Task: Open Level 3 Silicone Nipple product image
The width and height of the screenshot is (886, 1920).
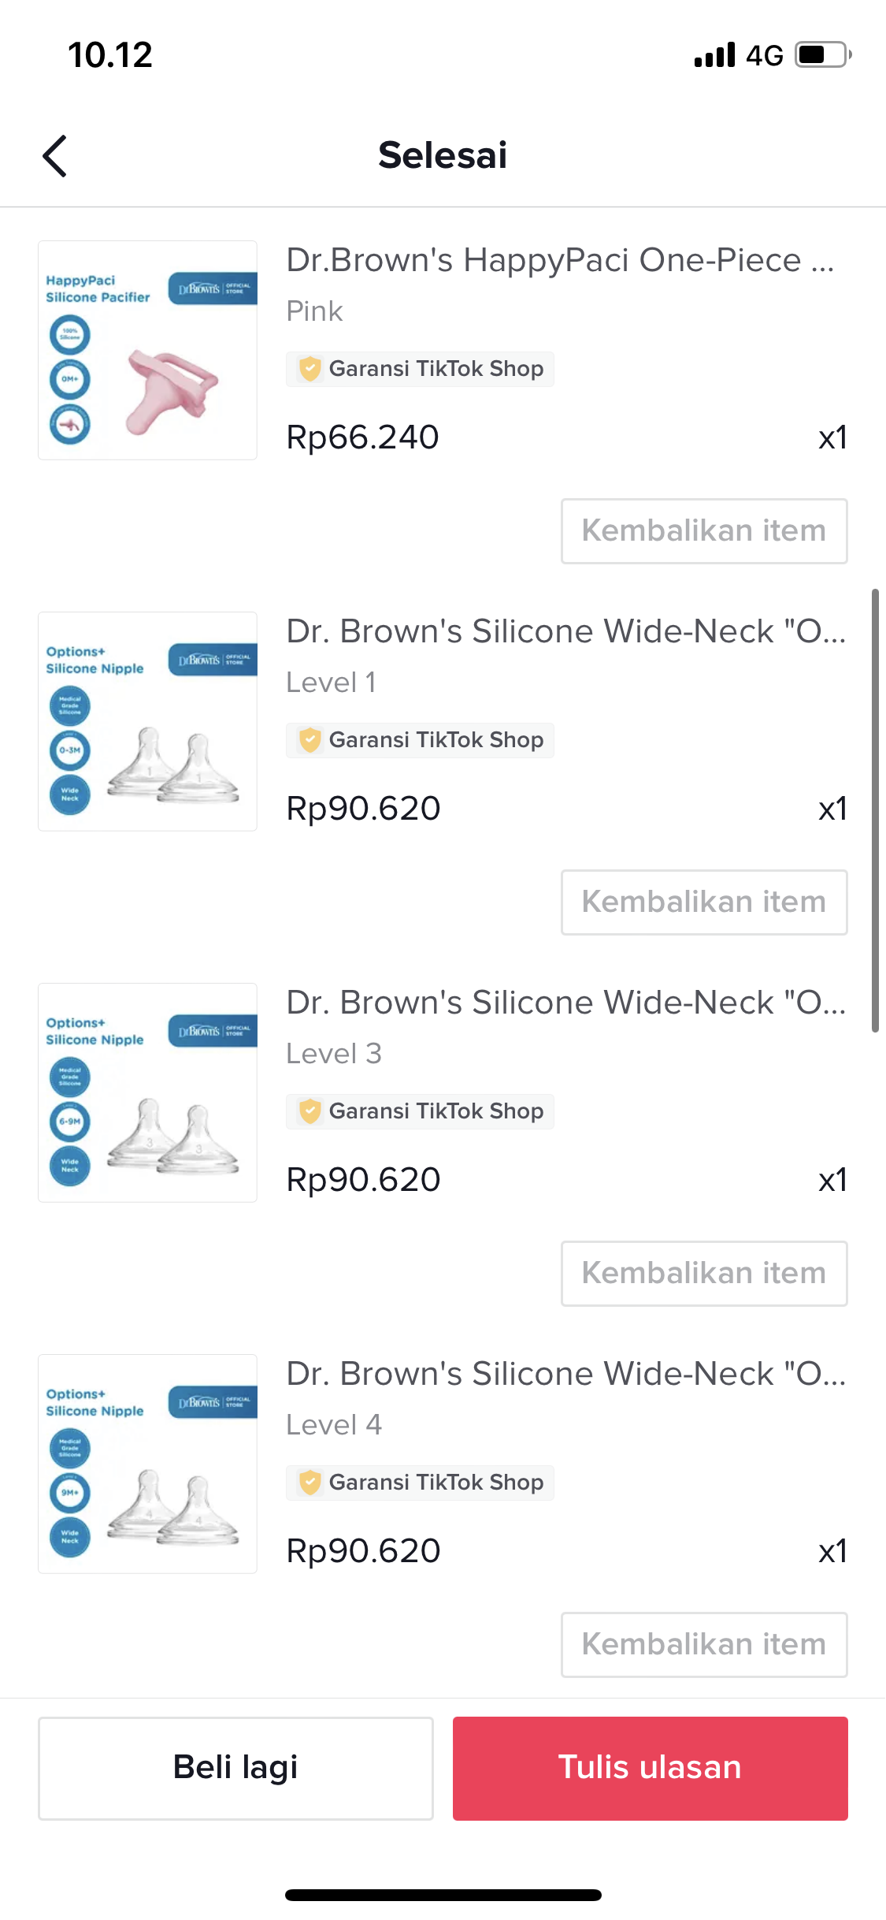Action: tap(148, 1092)
